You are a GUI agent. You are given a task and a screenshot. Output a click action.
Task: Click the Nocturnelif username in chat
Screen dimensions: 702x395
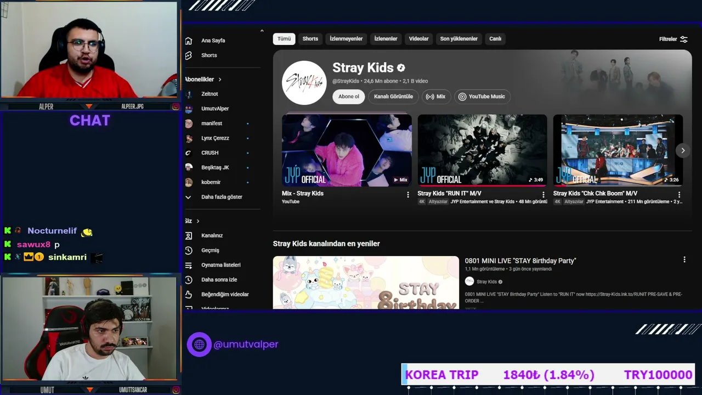[x=52, y=231]
